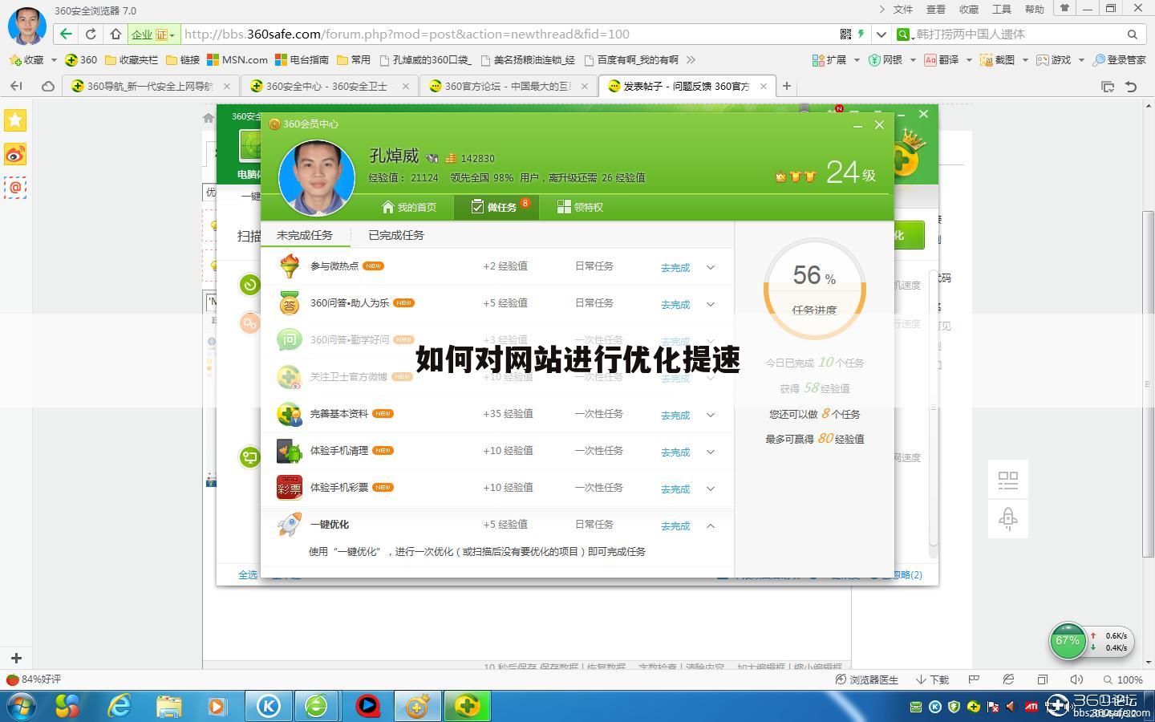Open the browser home page icon
1155x722 pixels.
(x=115, y=34)
